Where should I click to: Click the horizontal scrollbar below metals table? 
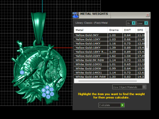(x=108, y=81)
